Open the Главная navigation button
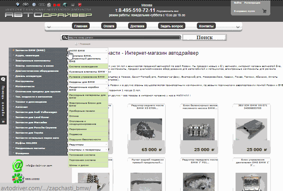This screenshot has height=191, width=283. 81,26
